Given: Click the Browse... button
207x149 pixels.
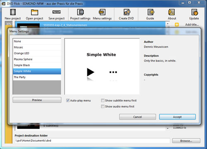Looking at the screenshot, I should tap(186, 141).
